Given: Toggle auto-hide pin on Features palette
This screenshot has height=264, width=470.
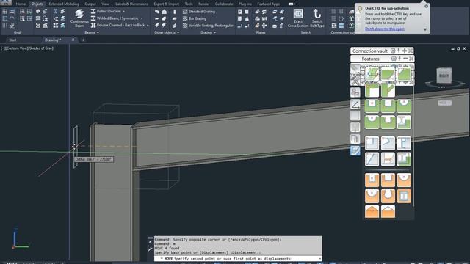Looking at the screenshot, I should [x=399, y=59].
